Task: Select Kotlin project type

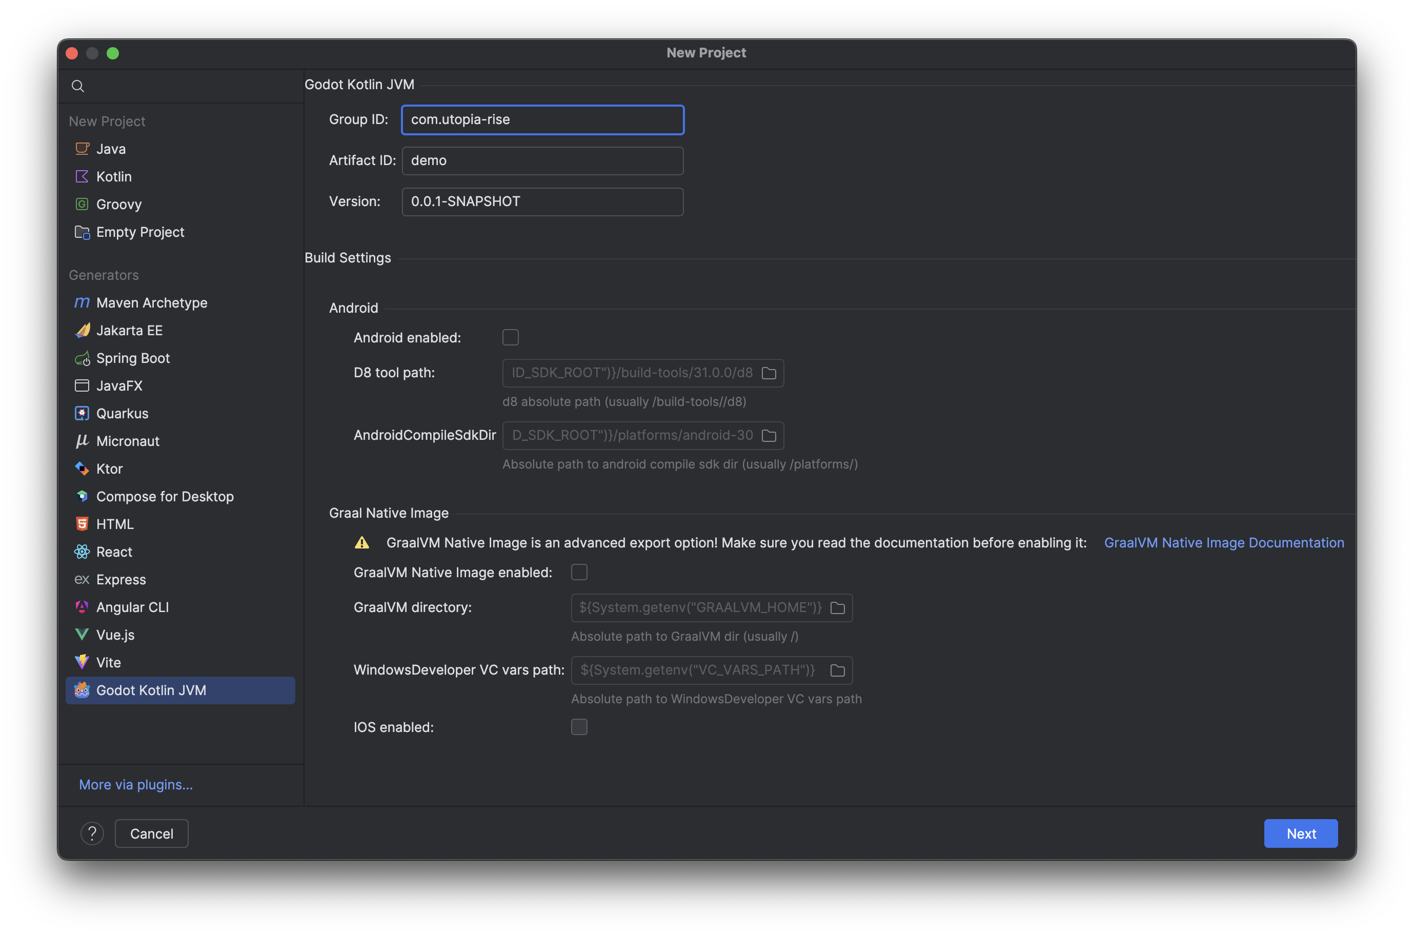Action: [x=180, y=177]
